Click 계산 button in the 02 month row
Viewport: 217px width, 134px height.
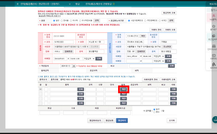[x=124, y=89]
